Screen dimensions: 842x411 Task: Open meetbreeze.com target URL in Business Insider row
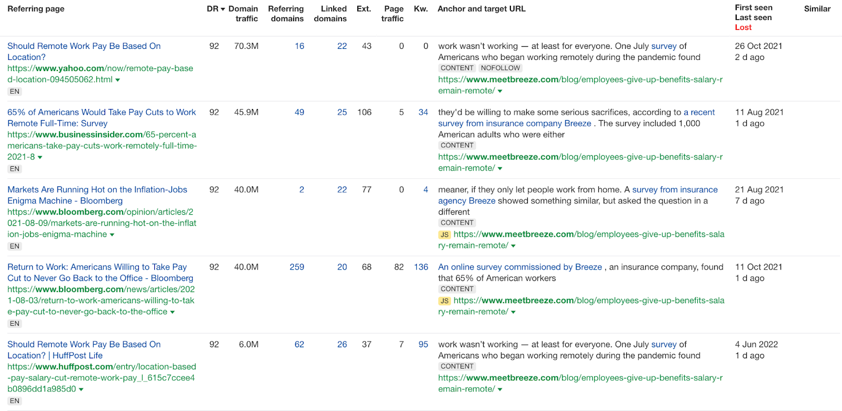click(x=580, y=163)
